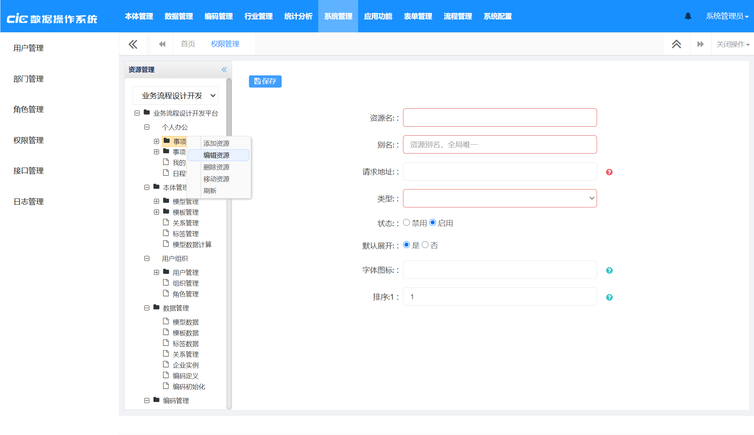Click the 资源名 input field
Screen dimensions: 754x435
click(x=500, y=118)
